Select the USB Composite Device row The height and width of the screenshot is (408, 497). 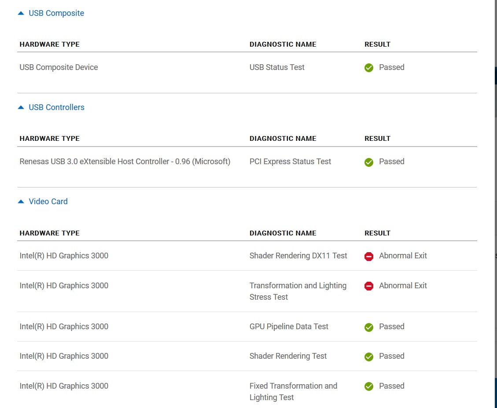pyautogui.click(x=59, y=67)
